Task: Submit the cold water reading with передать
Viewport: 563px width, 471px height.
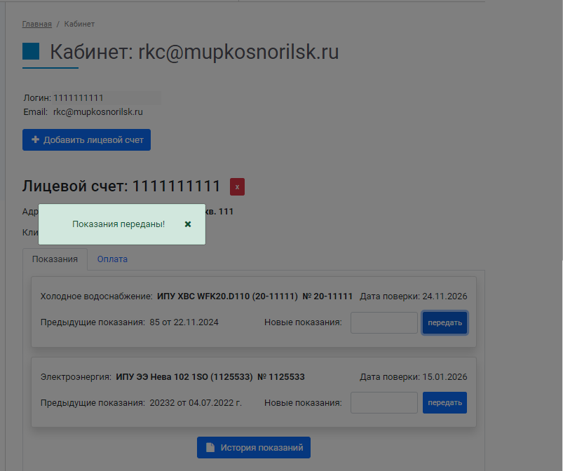Action: tap(445, 323)
